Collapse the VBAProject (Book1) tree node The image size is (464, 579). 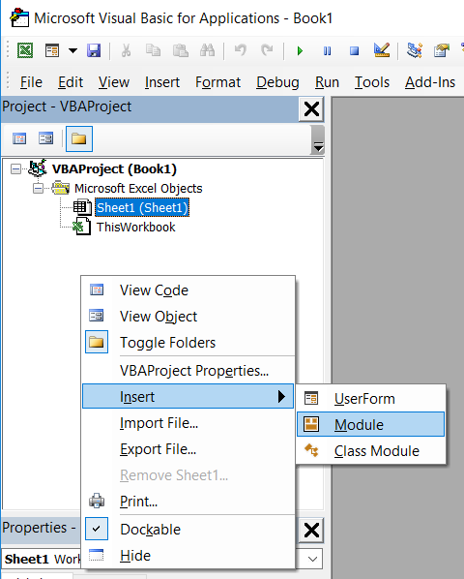point(15,169)
